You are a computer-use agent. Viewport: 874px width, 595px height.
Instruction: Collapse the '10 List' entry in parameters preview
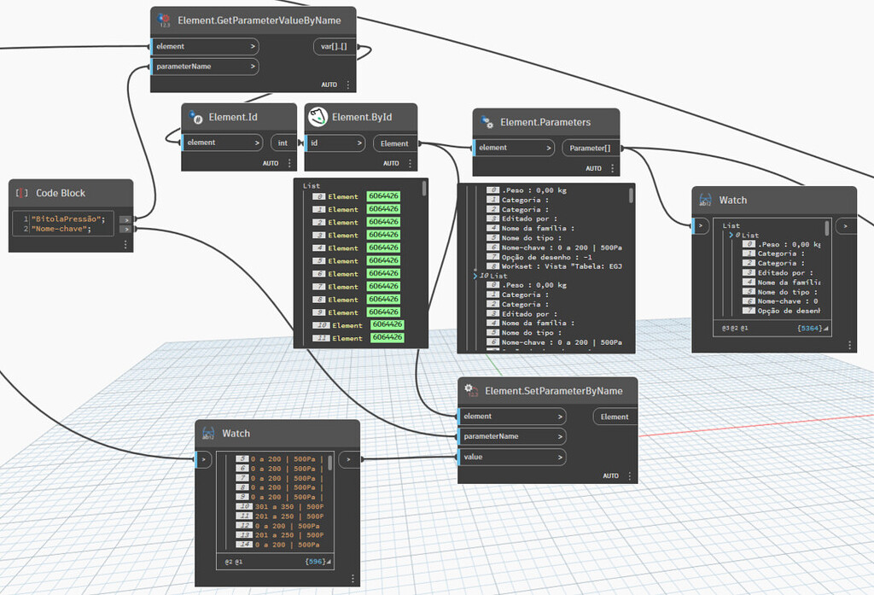click(475, 276)
